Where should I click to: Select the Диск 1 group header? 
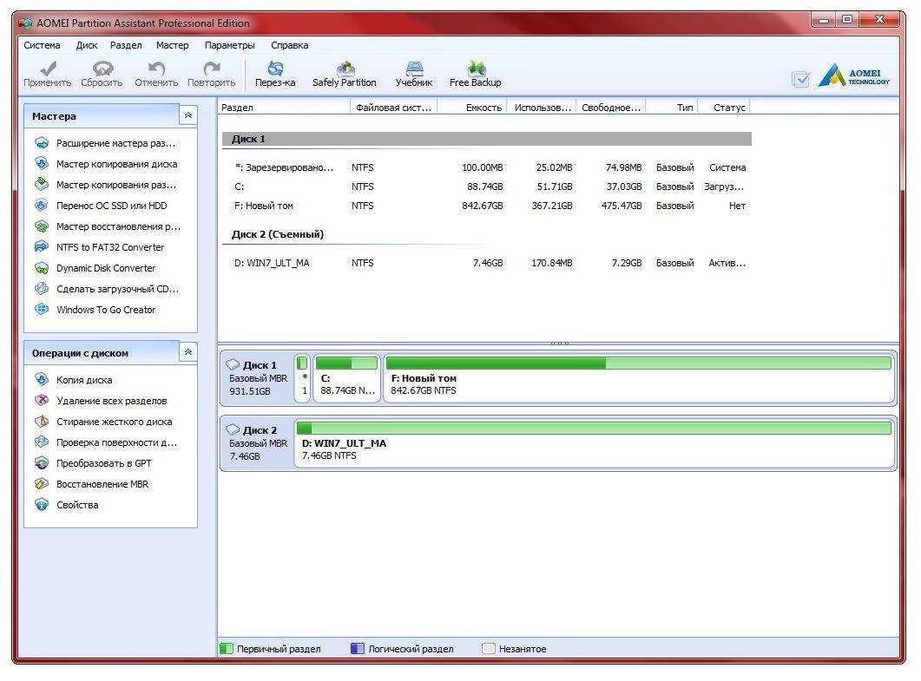coord(486,139)
